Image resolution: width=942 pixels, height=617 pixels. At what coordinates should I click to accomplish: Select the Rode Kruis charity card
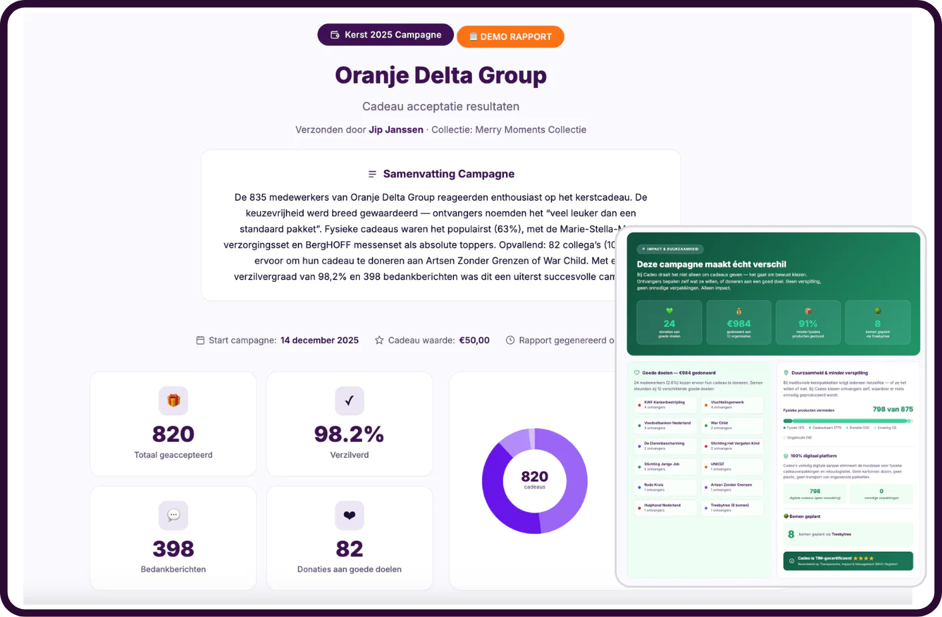665,487
